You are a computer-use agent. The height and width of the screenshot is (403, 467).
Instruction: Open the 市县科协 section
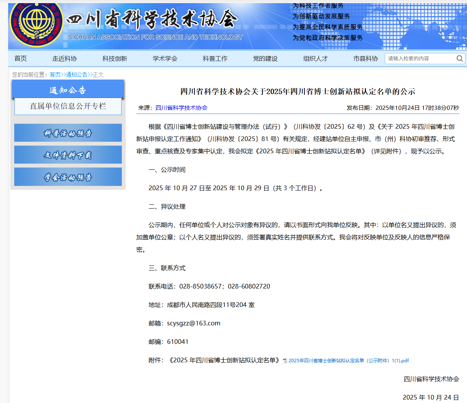[x=366, y=58]
